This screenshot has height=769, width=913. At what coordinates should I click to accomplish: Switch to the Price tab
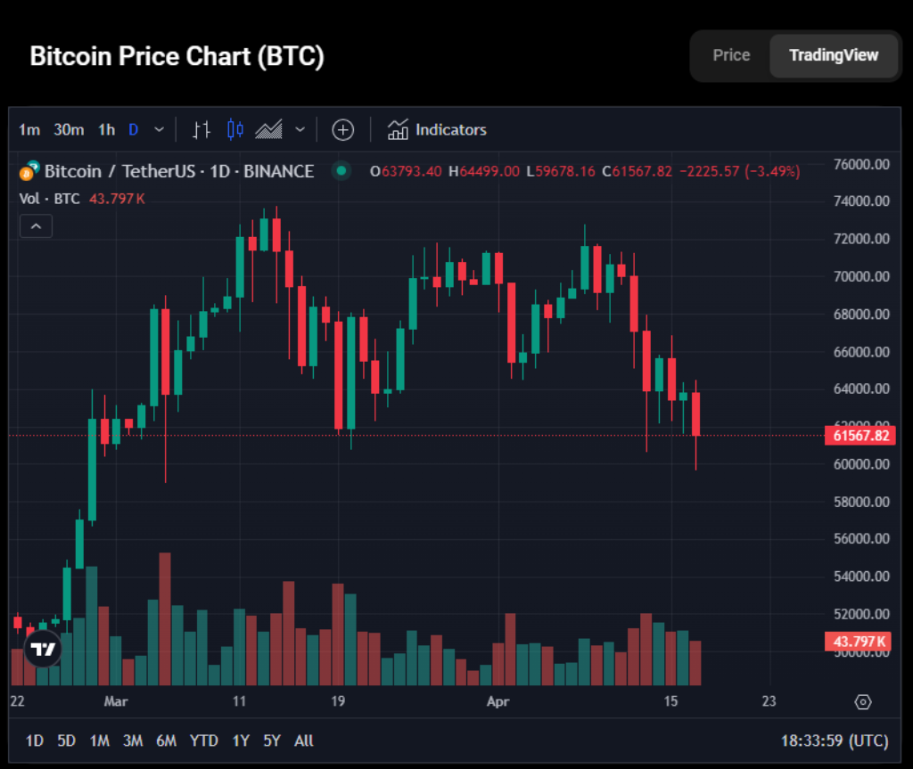pyautogui.click(x=730, y=54)
